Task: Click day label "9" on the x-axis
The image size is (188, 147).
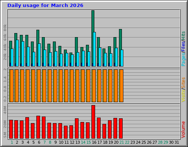Action: [x=55, y=142]
